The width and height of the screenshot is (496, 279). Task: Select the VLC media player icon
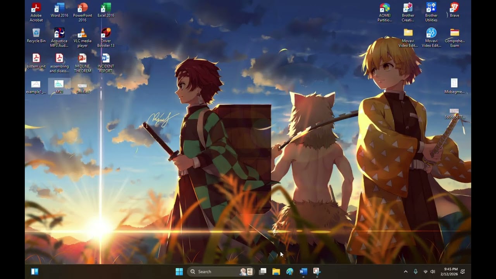click(83, 38)
